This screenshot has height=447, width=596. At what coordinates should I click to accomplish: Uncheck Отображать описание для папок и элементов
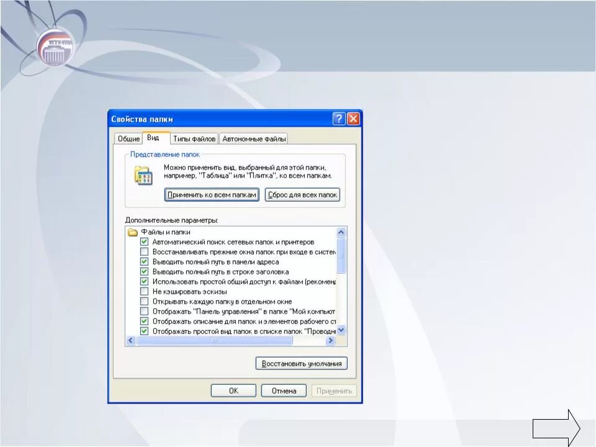(x=144, y=321)
